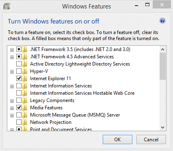
Task: Click OK to apply feature changes
Action: (x=117, y=140)
